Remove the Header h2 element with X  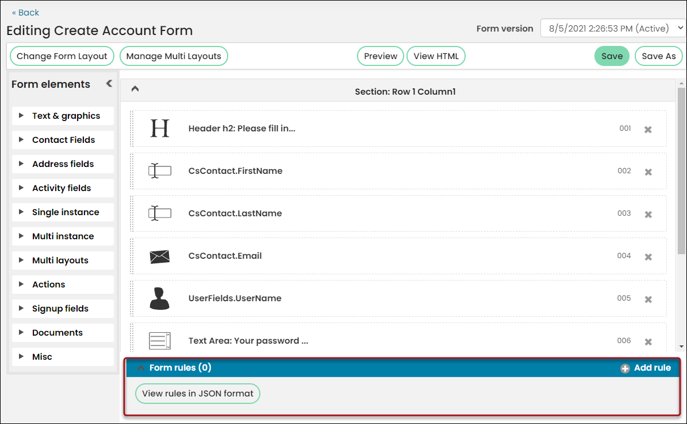click(x=648, y=130)
